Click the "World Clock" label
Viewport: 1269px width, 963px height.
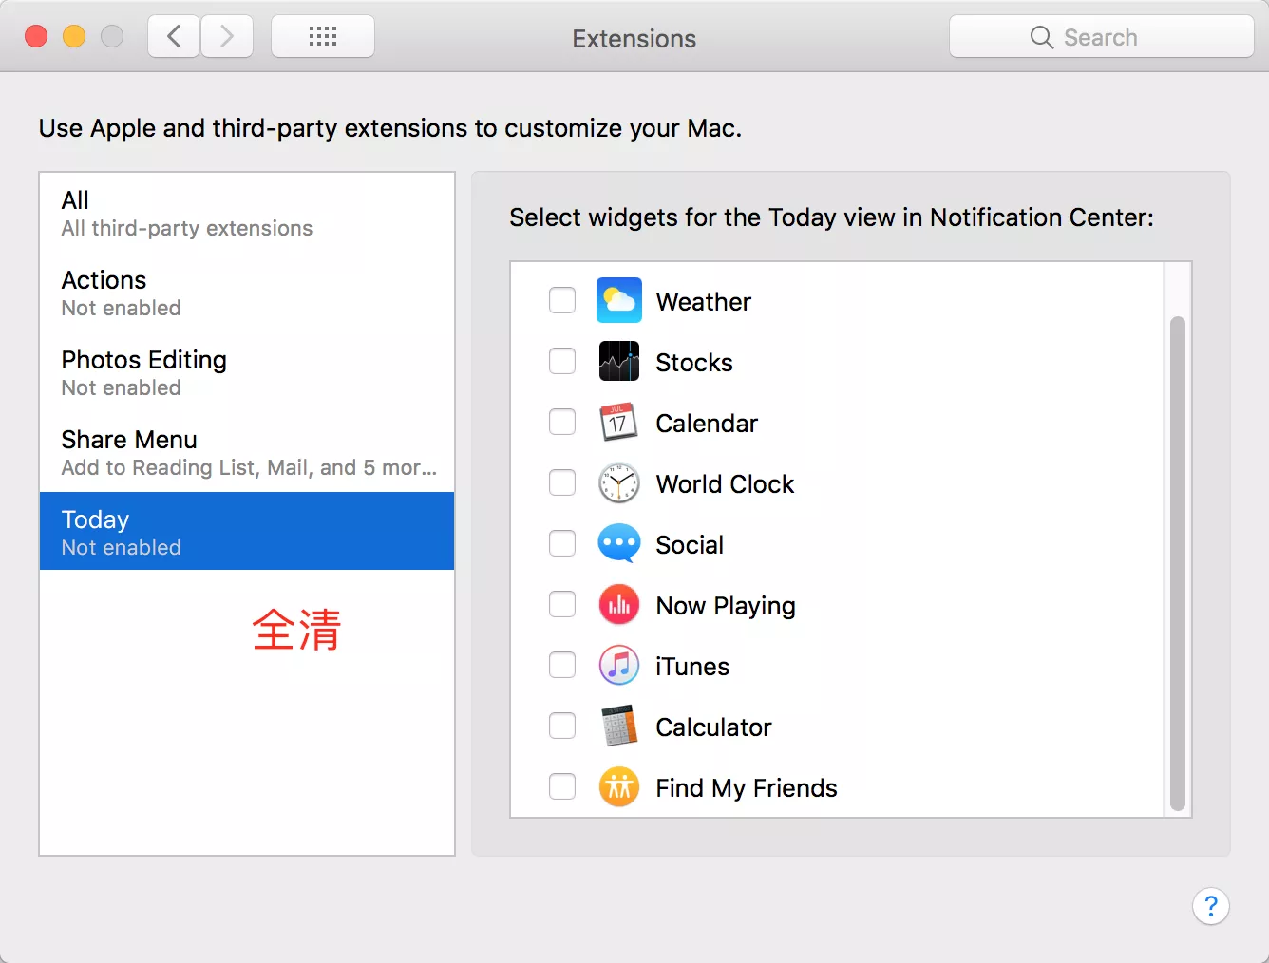click(725, 483)
